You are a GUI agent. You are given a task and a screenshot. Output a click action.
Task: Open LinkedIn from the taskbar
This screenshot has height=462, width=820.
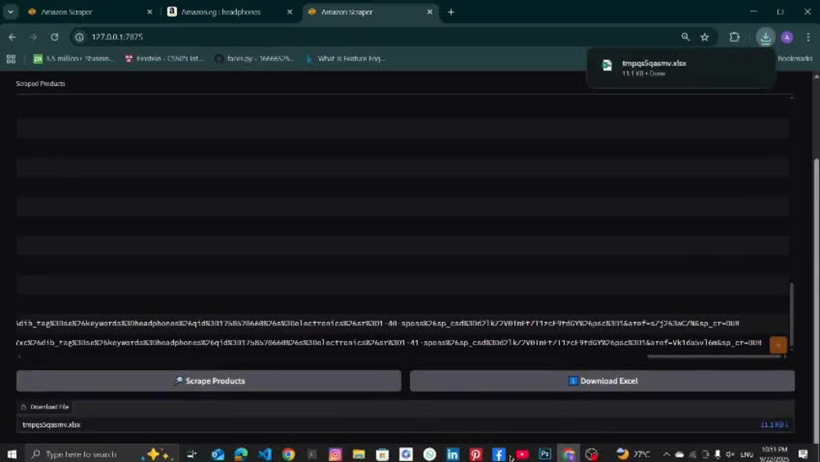click(453, 454)
